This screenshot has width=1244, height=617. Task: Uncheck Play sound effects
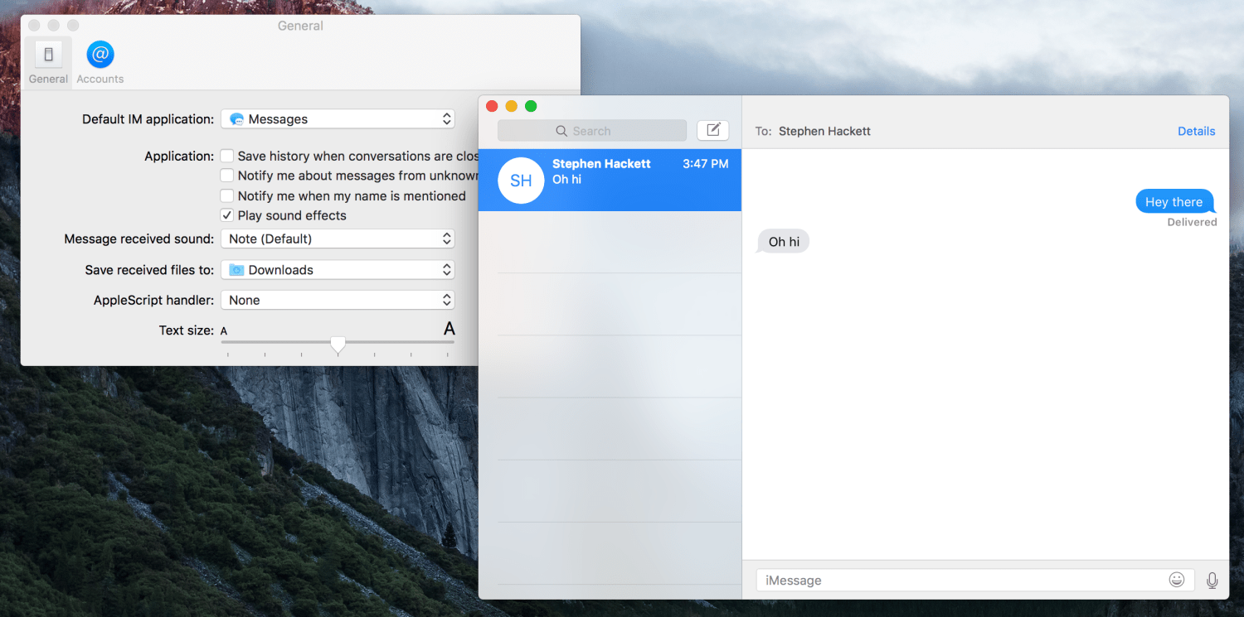click(x=226, y=215)
